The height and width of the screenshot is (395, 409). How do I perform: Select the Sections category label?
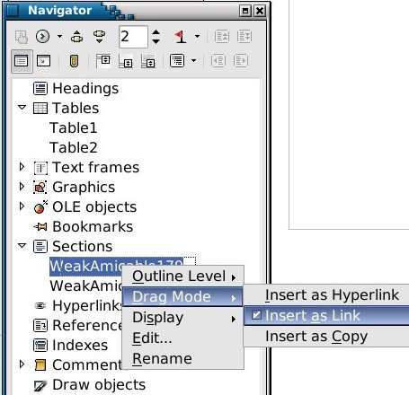click(83, 246)
